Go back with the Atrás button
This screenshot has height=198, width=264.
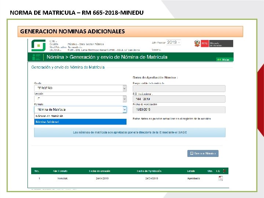pos(224,59)
